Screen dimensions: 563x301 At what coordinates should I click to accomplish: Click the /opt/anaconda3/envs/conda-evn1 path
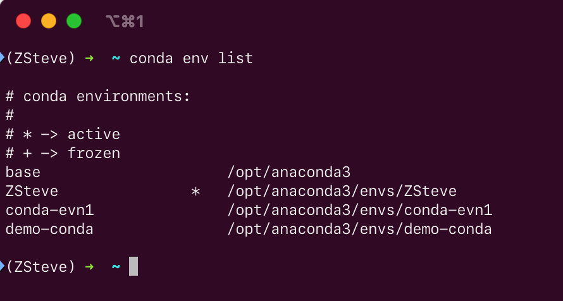[x=360, y=211]
